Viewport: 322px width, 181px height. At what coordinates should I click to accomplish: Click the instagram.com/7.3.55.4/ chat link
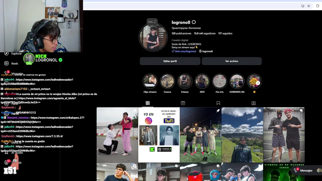pyautogui.click(x=39, y=136)
